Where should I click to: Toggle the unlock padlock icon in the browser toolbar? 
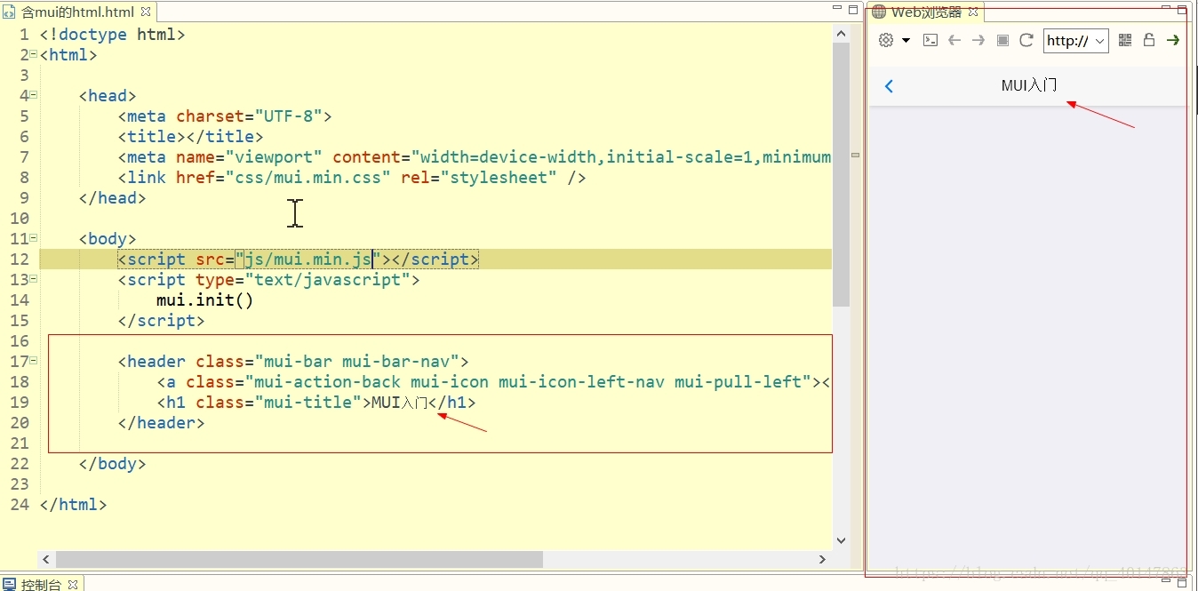[1149, 40]
